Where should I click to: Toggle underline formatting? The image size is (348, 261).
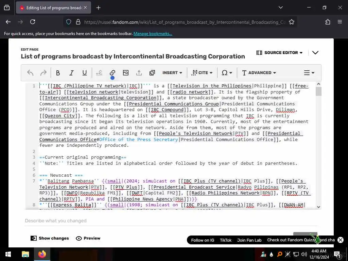coord(85,73)
